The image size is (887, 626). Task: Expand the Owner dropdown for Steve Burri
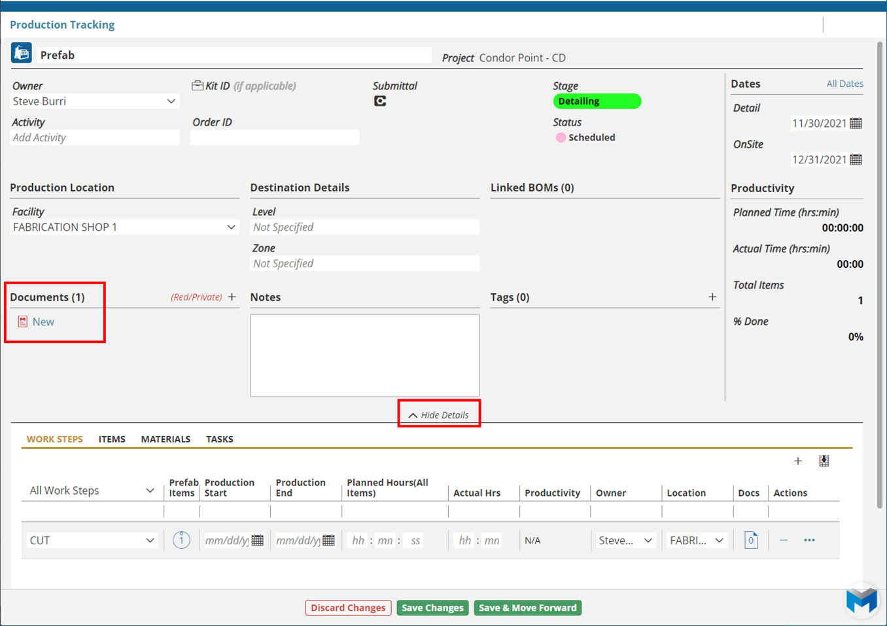171,101
